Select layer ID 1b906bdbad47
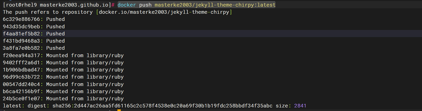The image size is (422, 111). pyautogui.click(x=21, y=70)
